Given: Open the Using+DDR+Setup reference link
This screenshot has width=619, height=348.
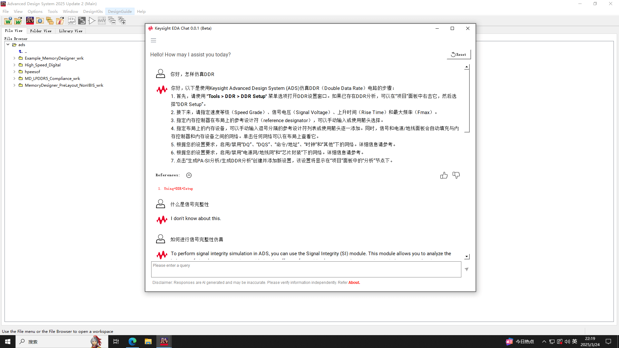Looking at the screenshot, I should coord(178,189).
